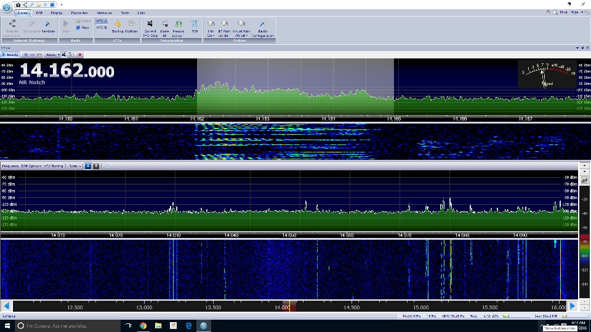Click the color level scale slider on right

pos(585,249)
